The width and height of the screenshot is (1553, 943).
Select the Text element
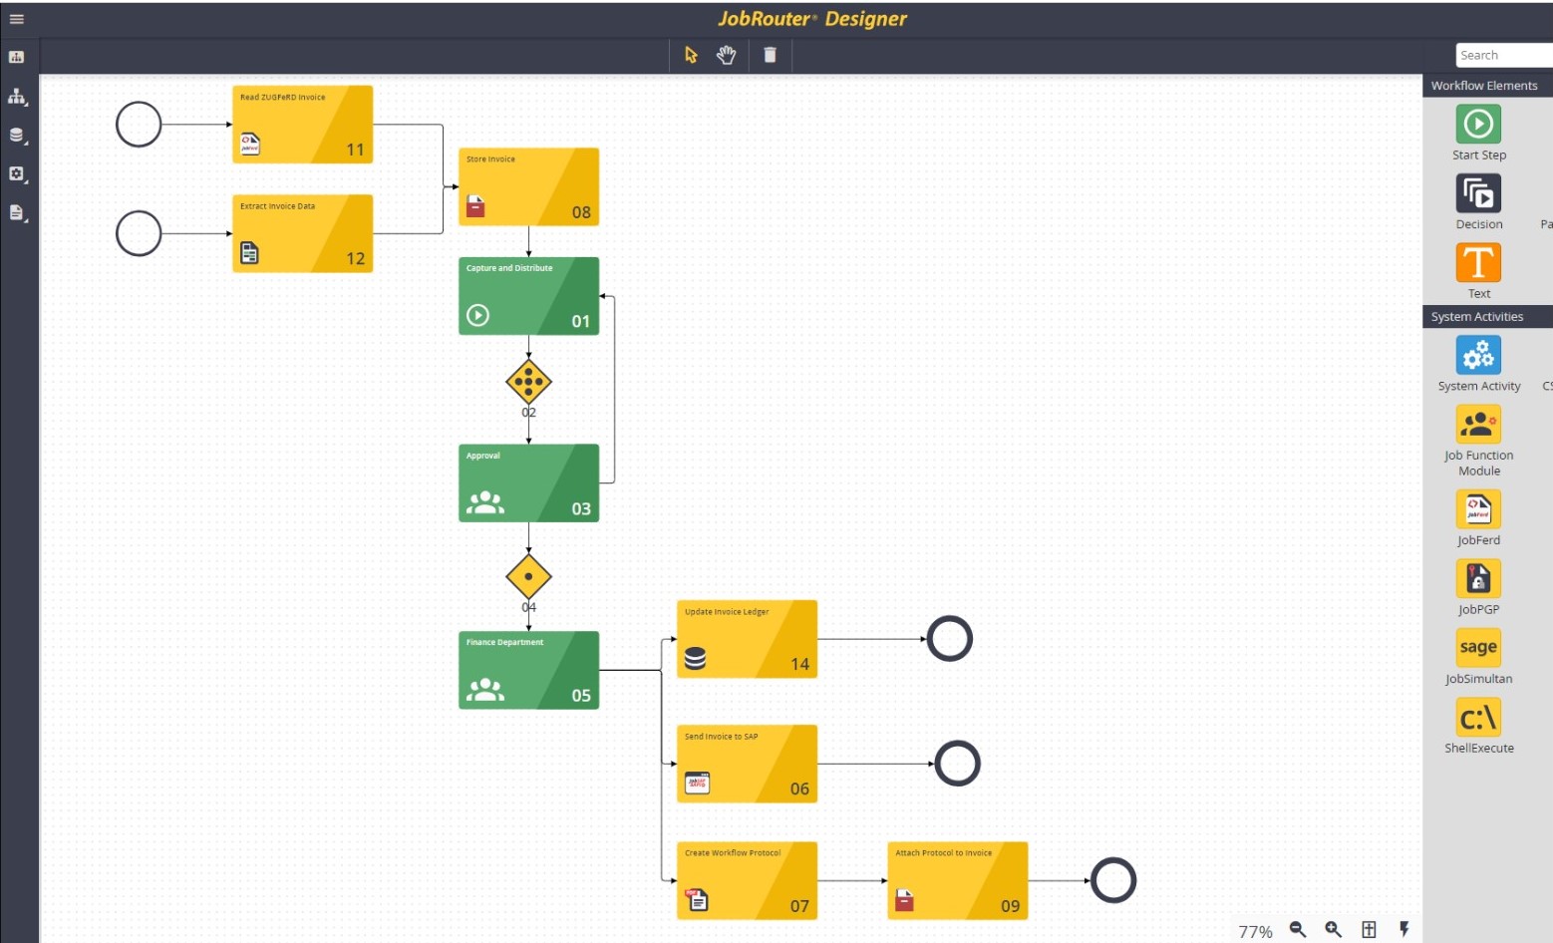click(1478, 263)
